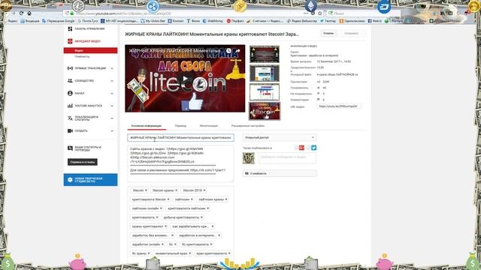This screenshot has height=270, width=481.
Task: Expand the Сообщество sidebar section
Action: 112,81
